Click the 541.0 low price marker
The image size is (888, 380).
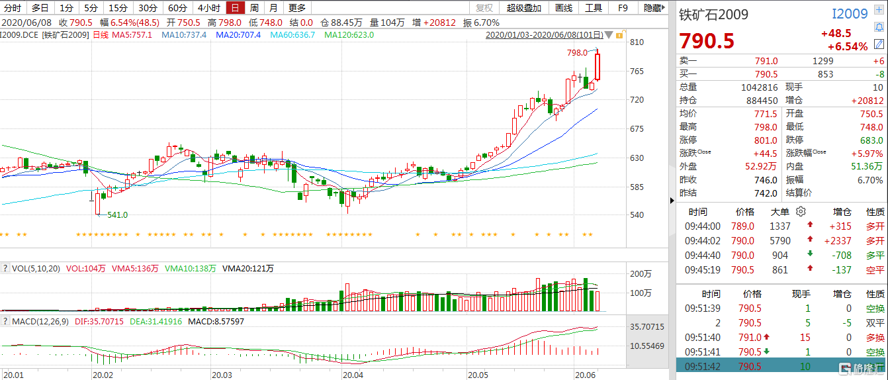(118, 214)
